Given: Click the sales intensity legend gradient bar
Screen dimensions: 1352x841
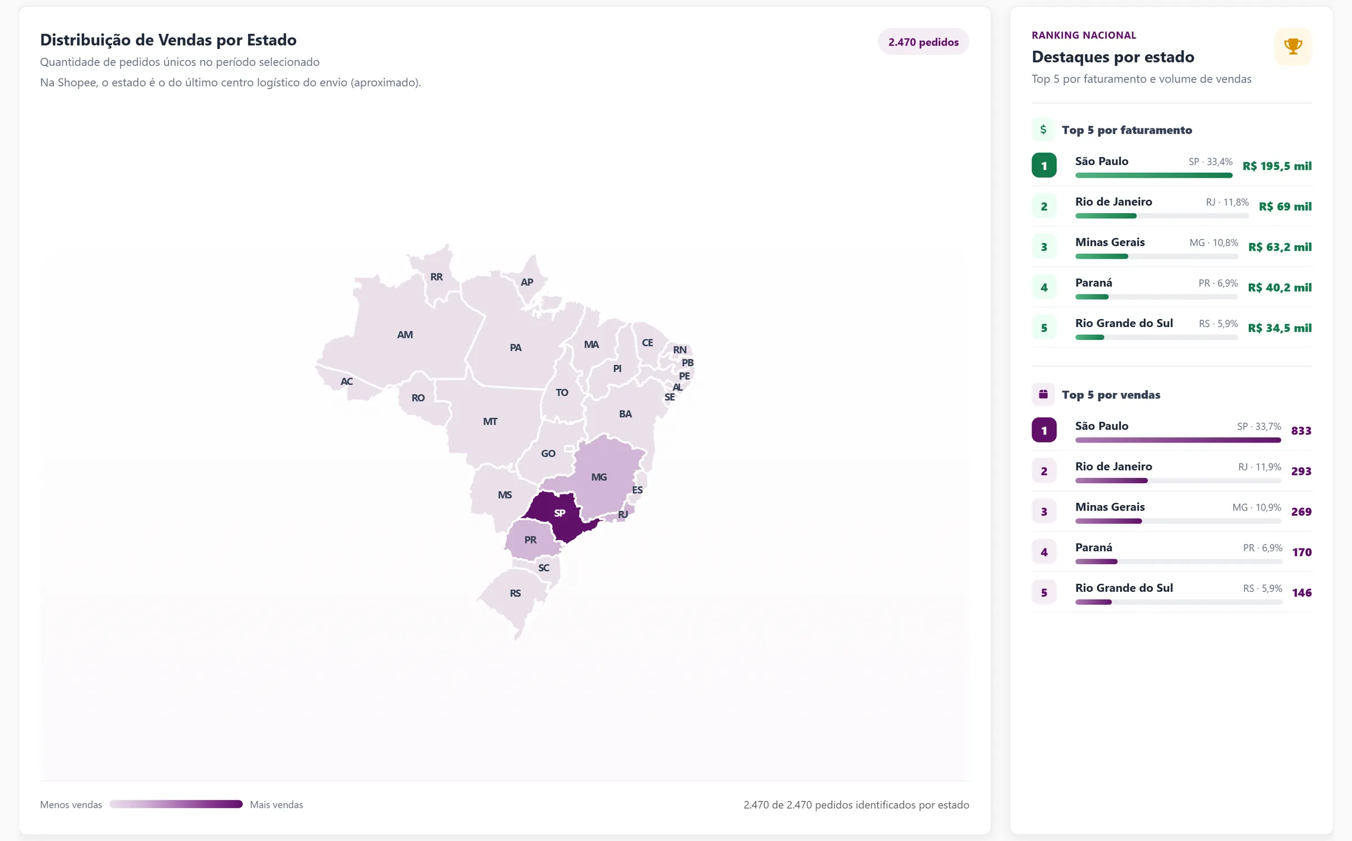Looking at the screenshot, I should [176, 804].
